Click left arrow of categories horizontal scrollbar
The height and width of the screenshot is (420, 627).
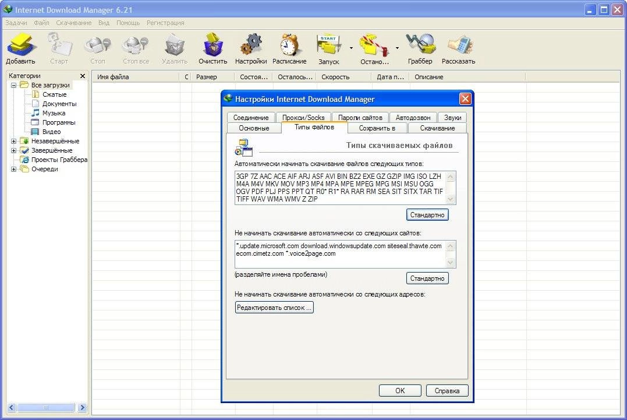[12, 408]
